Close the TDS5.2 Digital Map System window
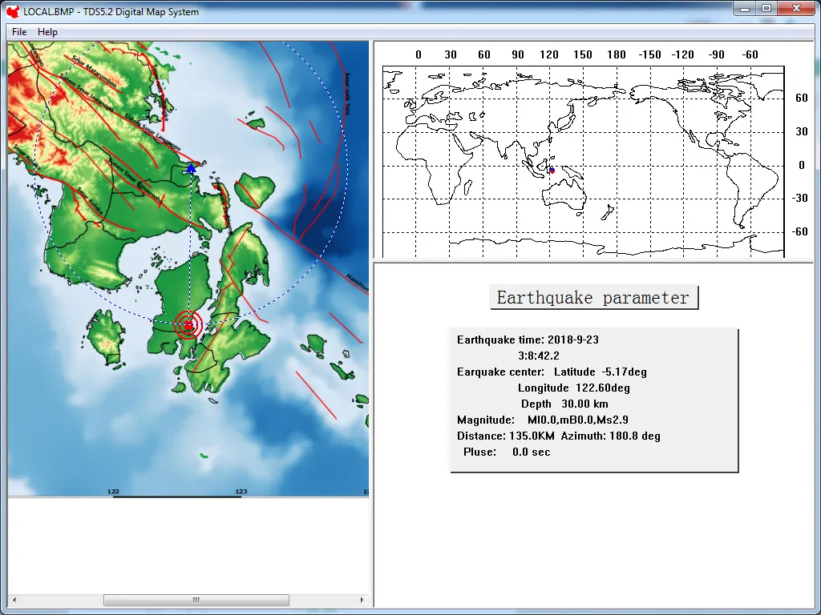Viewport: 821px width, 615px height. point(796,9)
